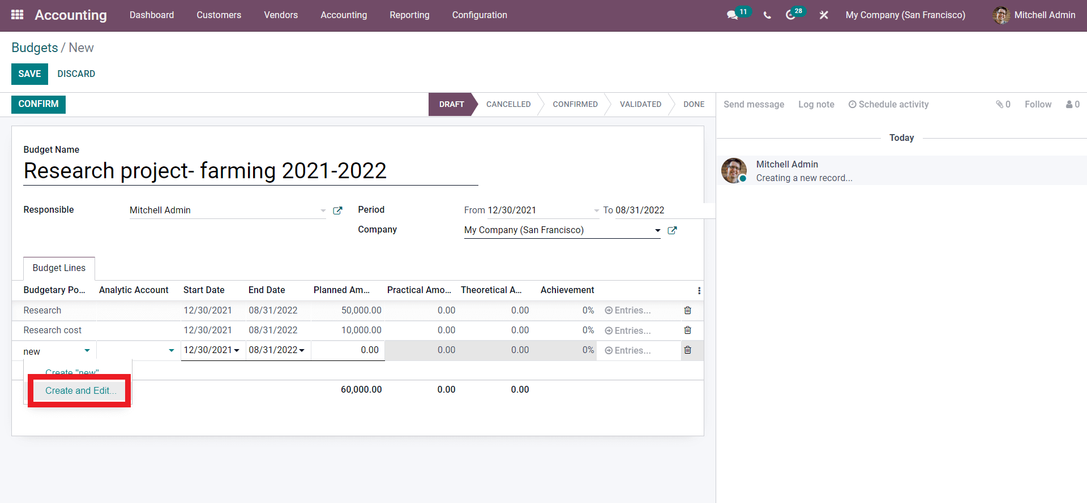This screenshot has height=503, width=1087.
Task: Go back to Budgets breadcrumb
Action: [x=35, y=48]
